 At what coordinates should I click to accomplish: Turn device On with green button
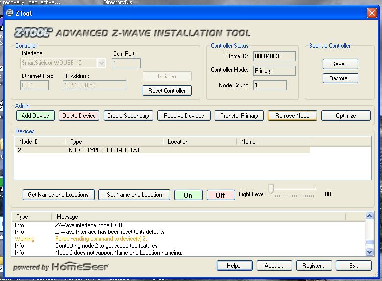click(189, 195)
